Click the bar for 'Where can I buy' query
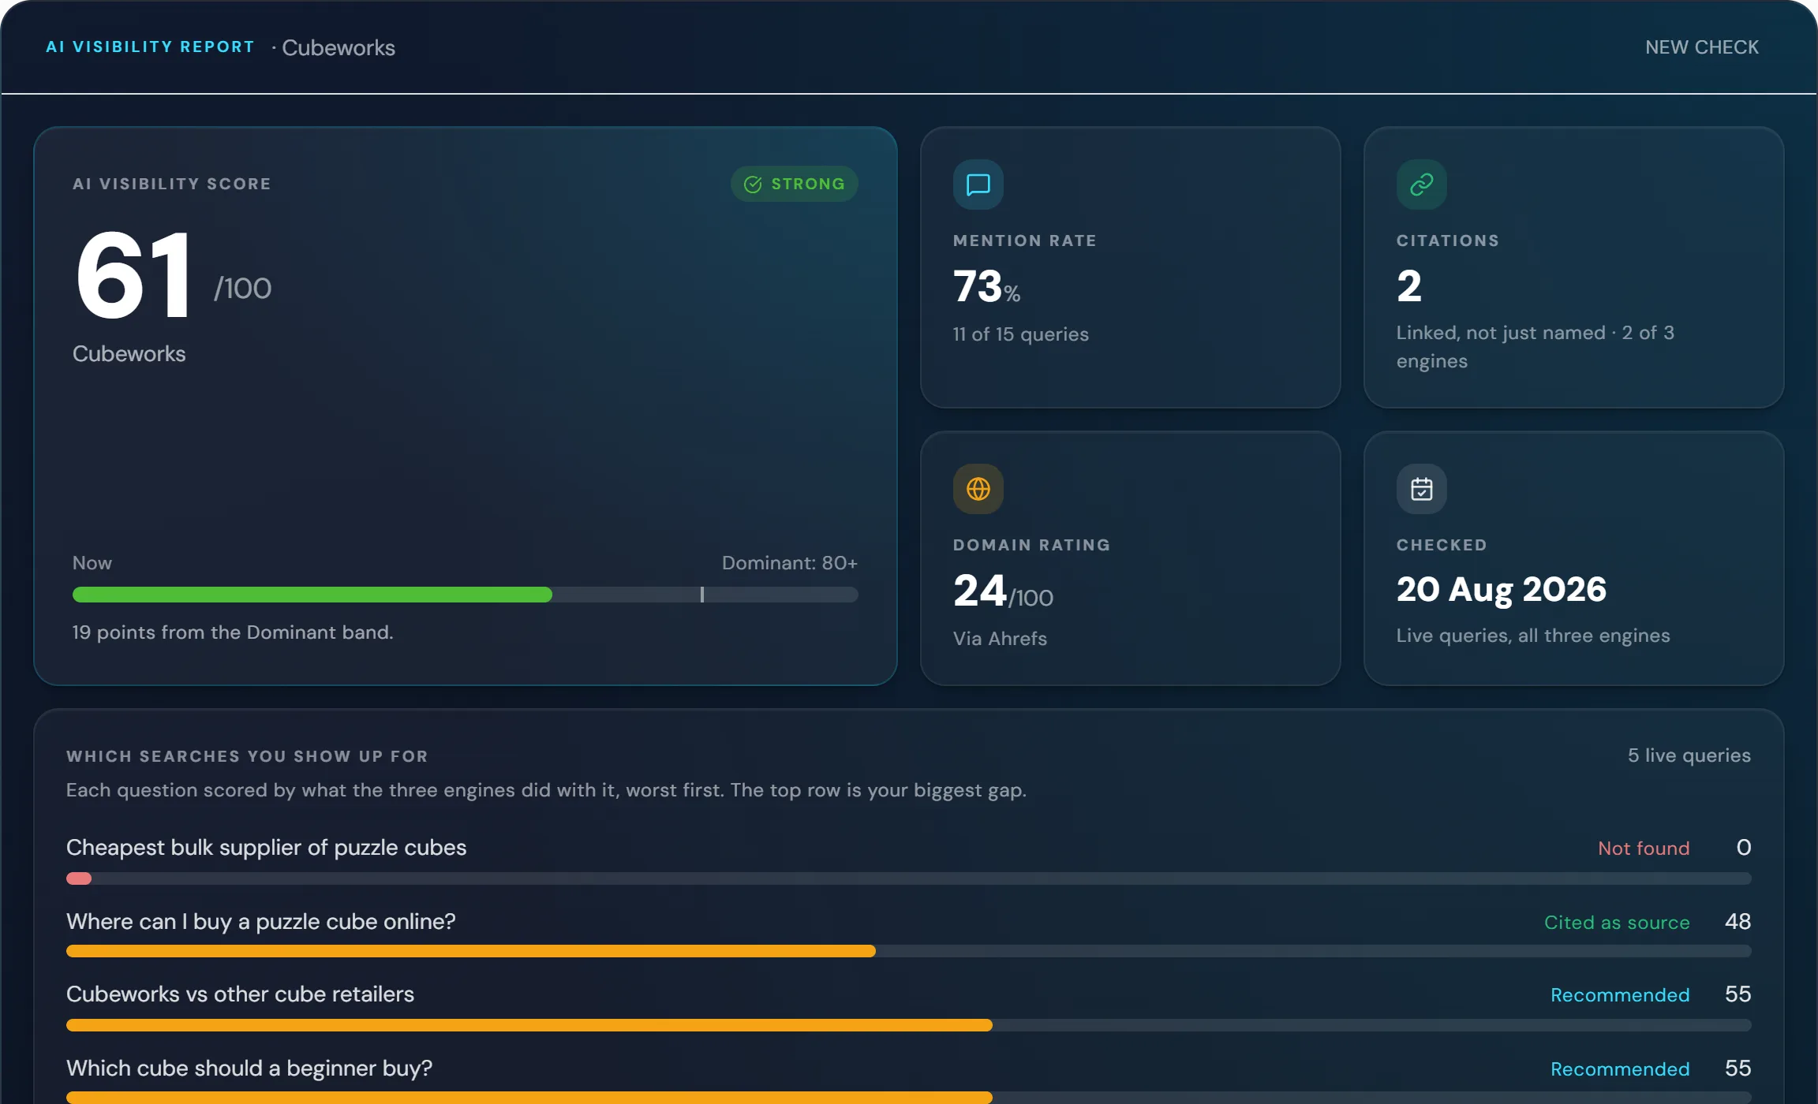Viewport: 1818px width, 1104px height. point(909,951)
